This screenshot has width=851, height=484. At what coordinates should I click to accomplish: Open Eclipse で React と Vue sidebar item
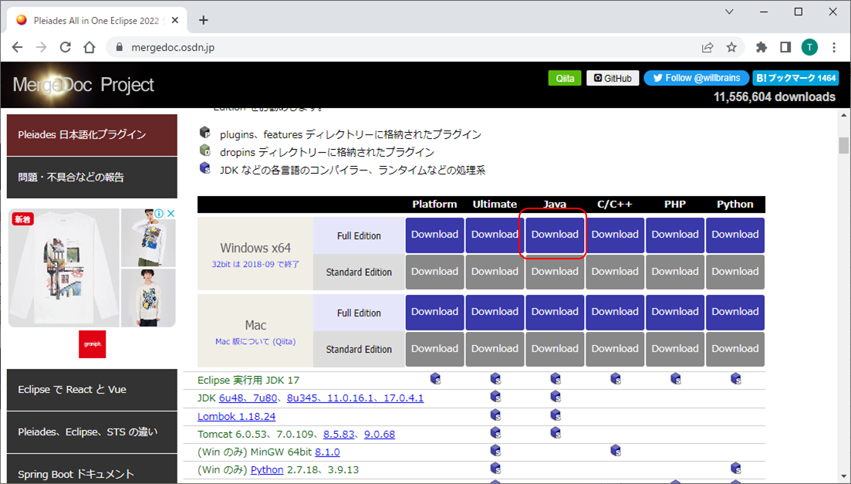pyautogui.click(x=92, y=390)
